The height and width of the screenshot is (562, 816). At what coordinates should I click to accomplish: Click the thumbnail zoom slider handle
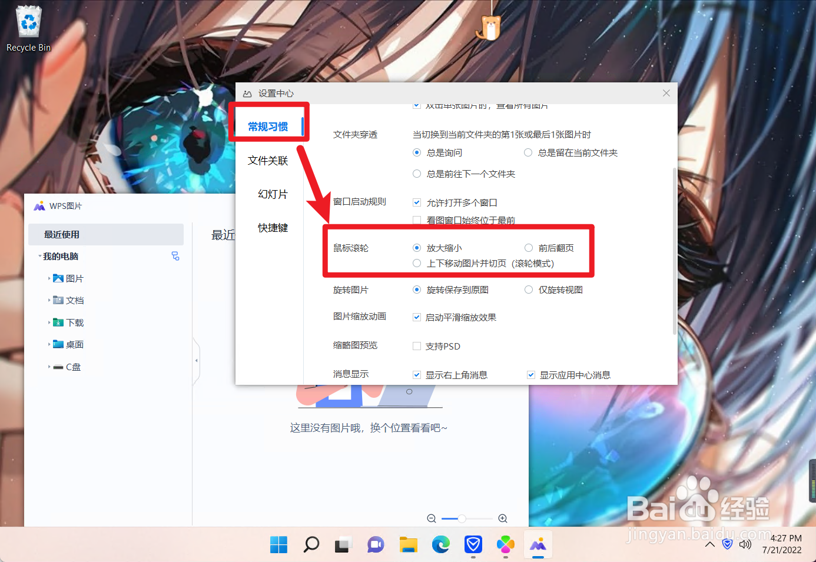[x=462, y=518]
